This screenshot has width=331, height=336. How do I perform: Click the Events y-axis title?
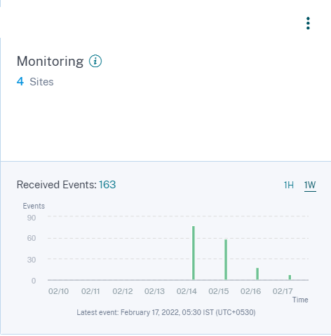(34, 206)
